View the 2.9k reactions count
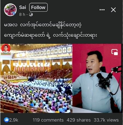The image size is (123, 125). (14, 120)
